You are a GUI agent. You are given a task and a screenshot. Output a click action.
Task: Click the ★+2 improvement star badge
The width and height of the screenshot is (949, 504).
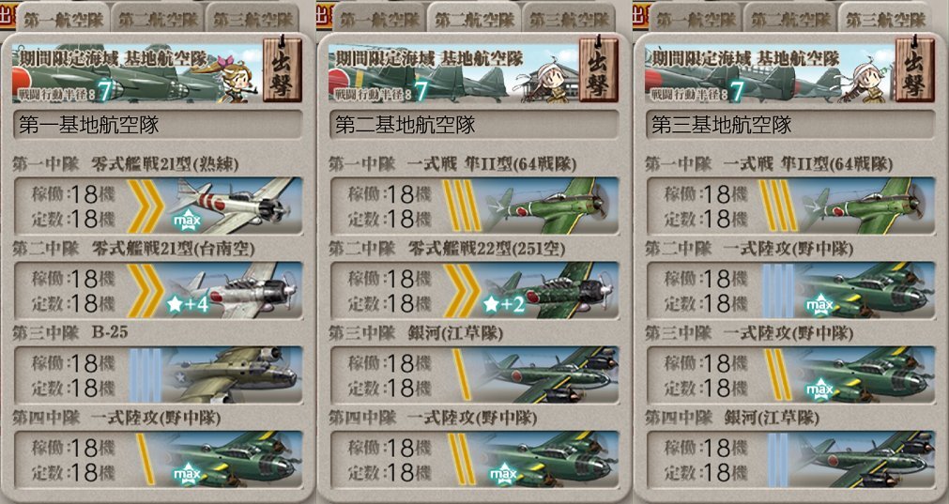point(504,304)
